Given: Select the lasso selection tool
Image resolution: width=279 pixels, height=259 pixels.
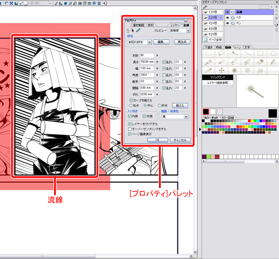Looking at the screenshot, I should tap(222, 54).
